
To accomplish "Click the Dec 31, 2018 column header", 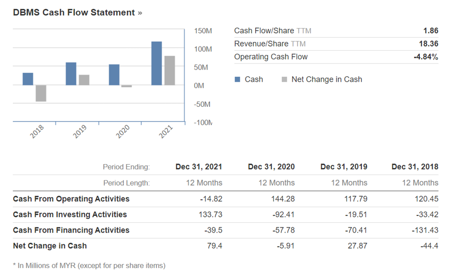I will [415, 167].
